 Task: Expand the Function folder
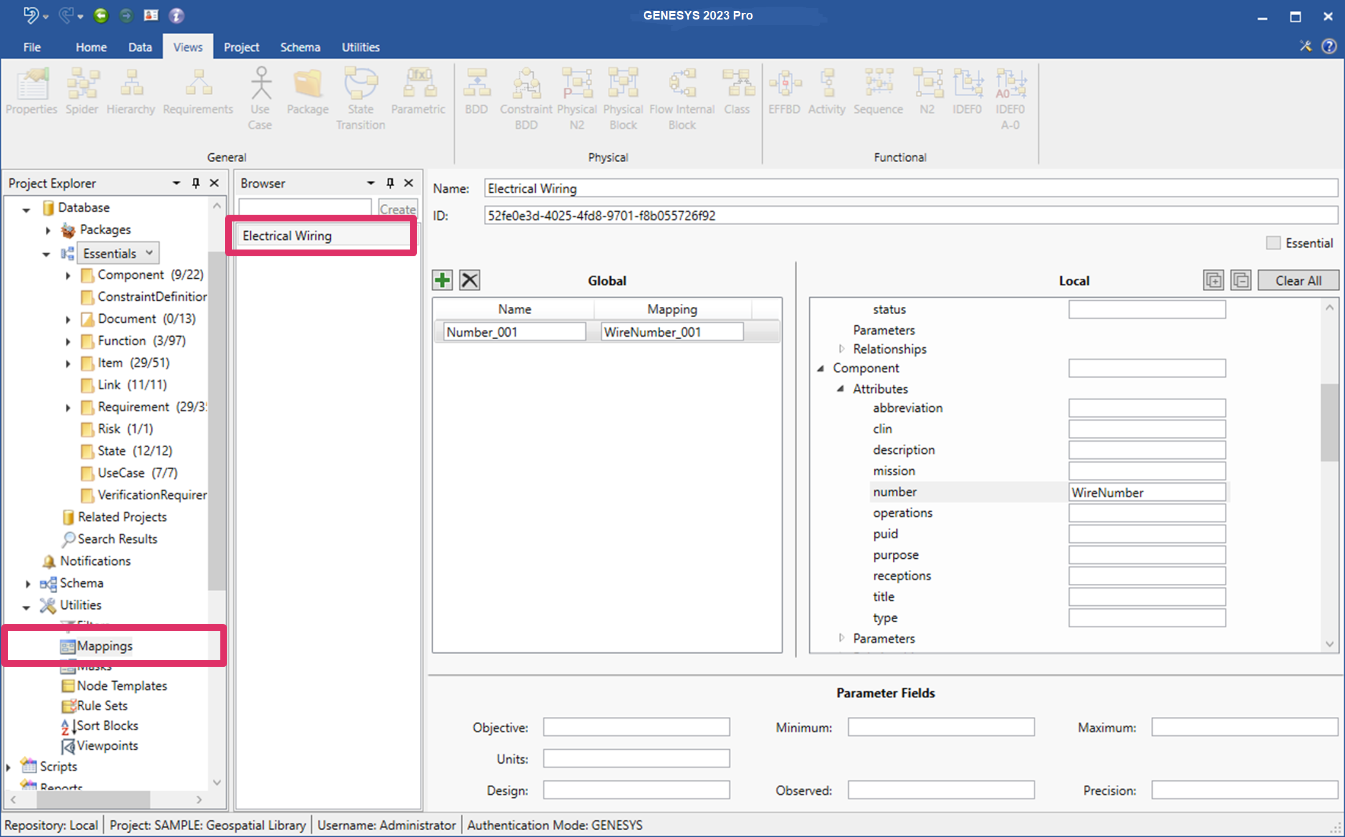coord(68,342)
